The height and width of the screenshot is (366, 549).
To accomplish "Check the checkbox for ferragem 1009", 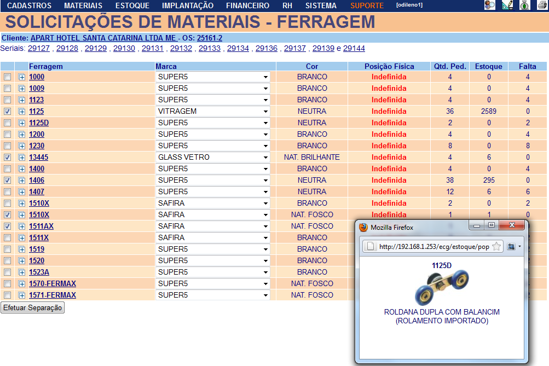I will click(7, 89).
